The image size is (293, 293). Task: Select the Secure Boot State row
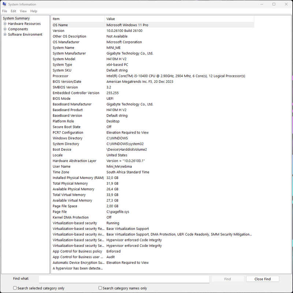coord(153,127)
